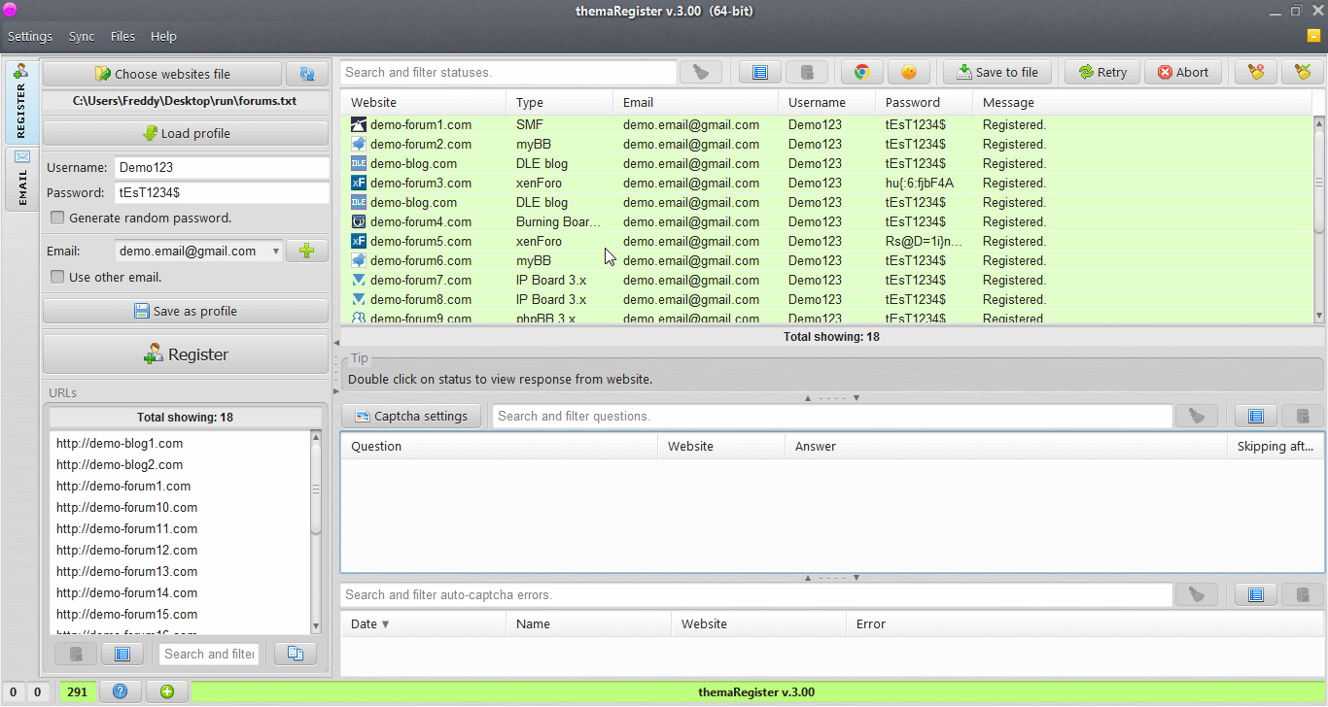Open the Settings menu

point(30,36)
